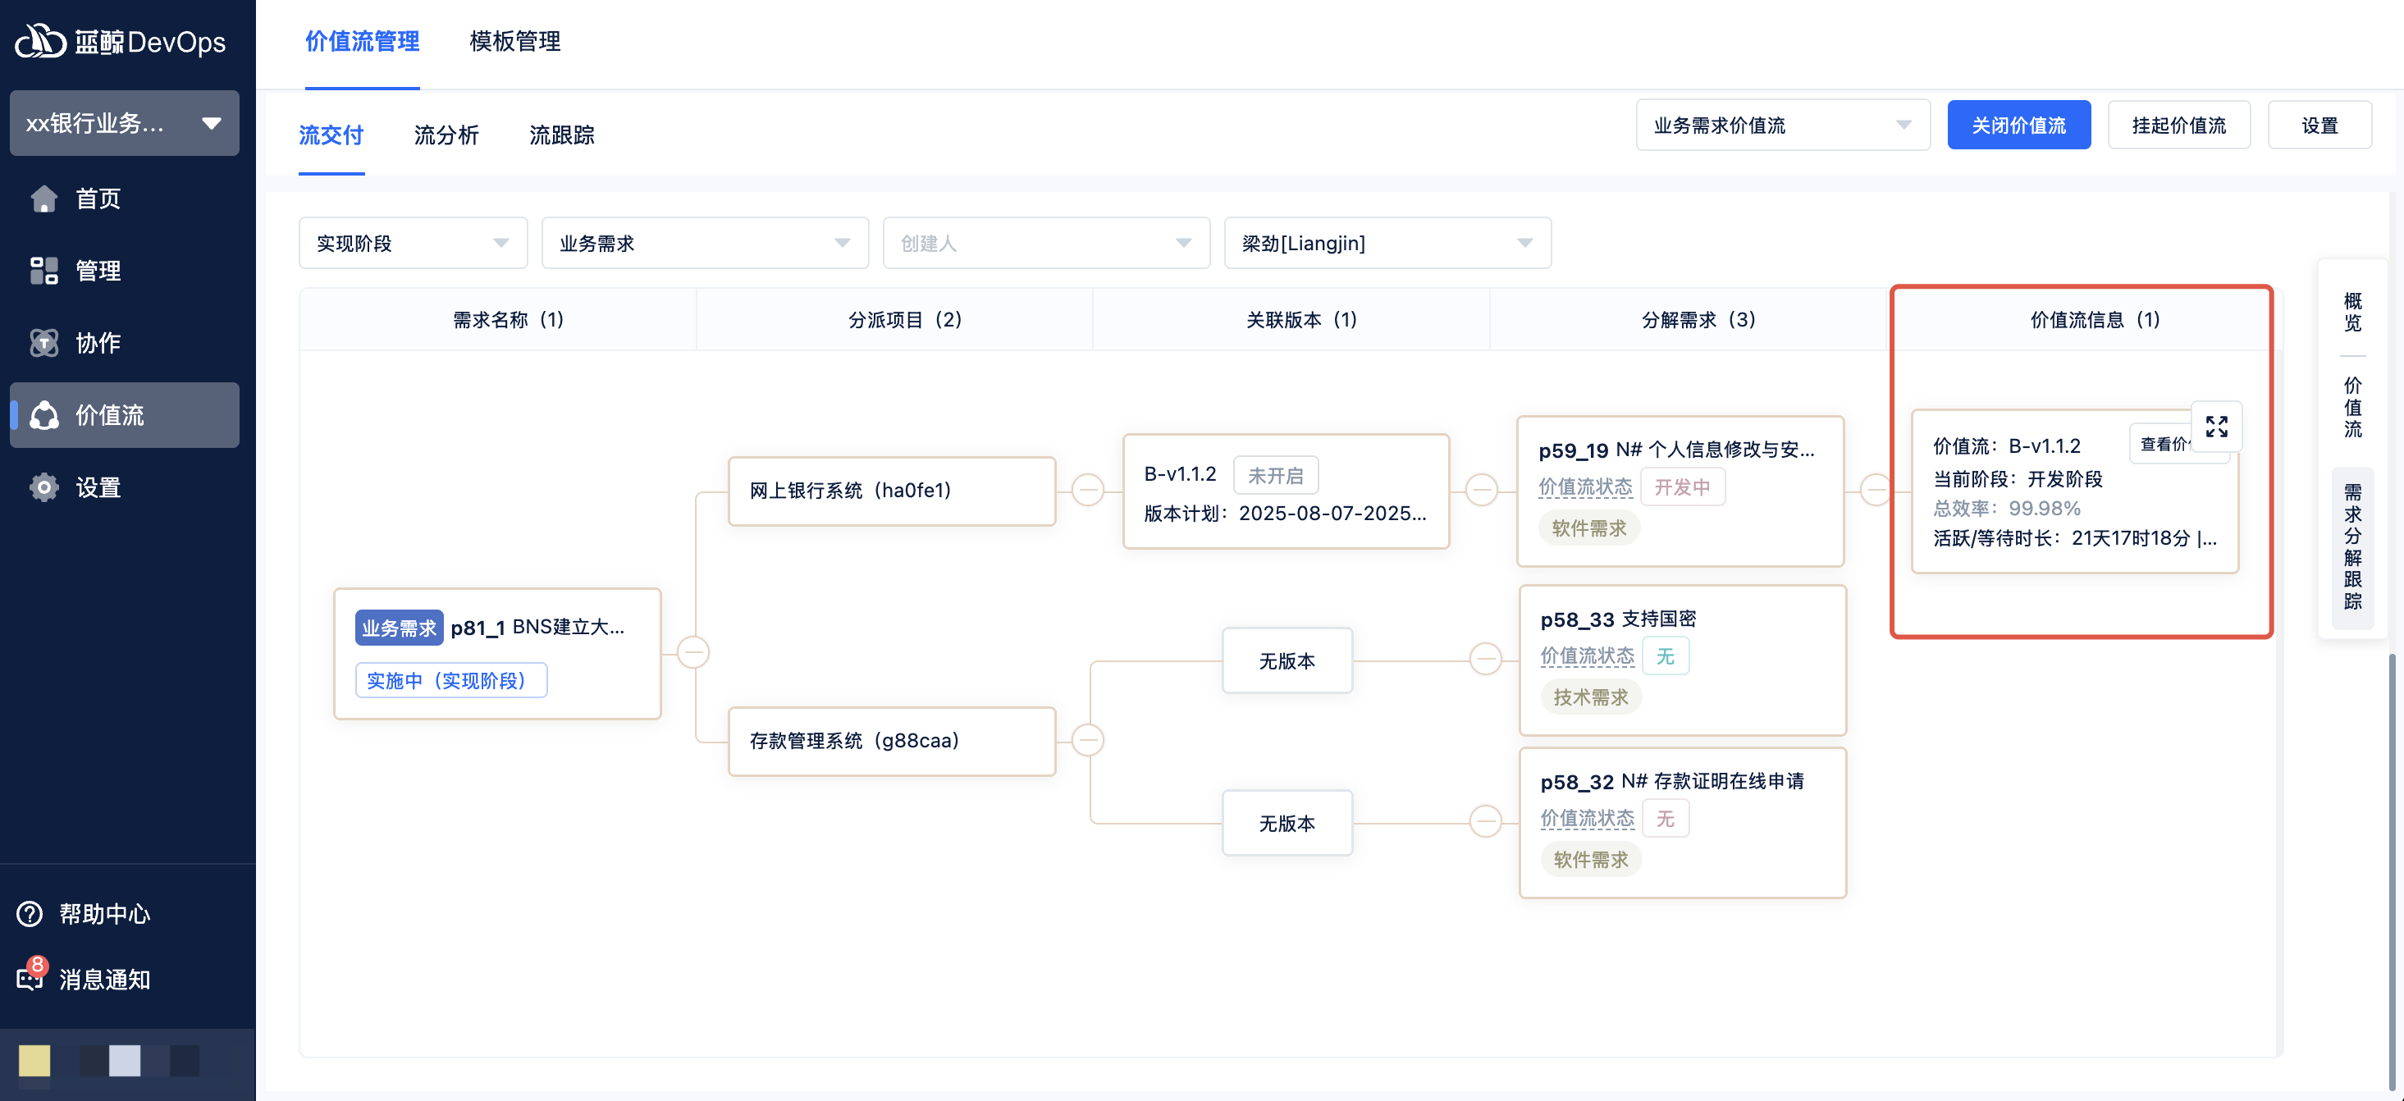Click the fullscreen expand icon on value stream card
This screenshot has height=1101, width=2404.
pos(2215,427)
